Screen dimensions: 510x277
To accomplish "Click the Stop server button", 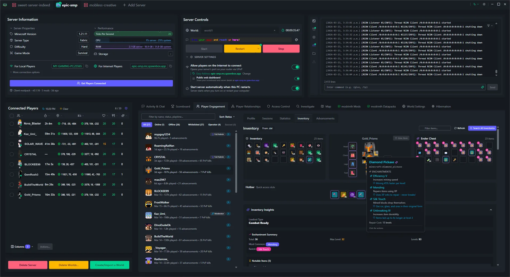I will click(281, 49).
